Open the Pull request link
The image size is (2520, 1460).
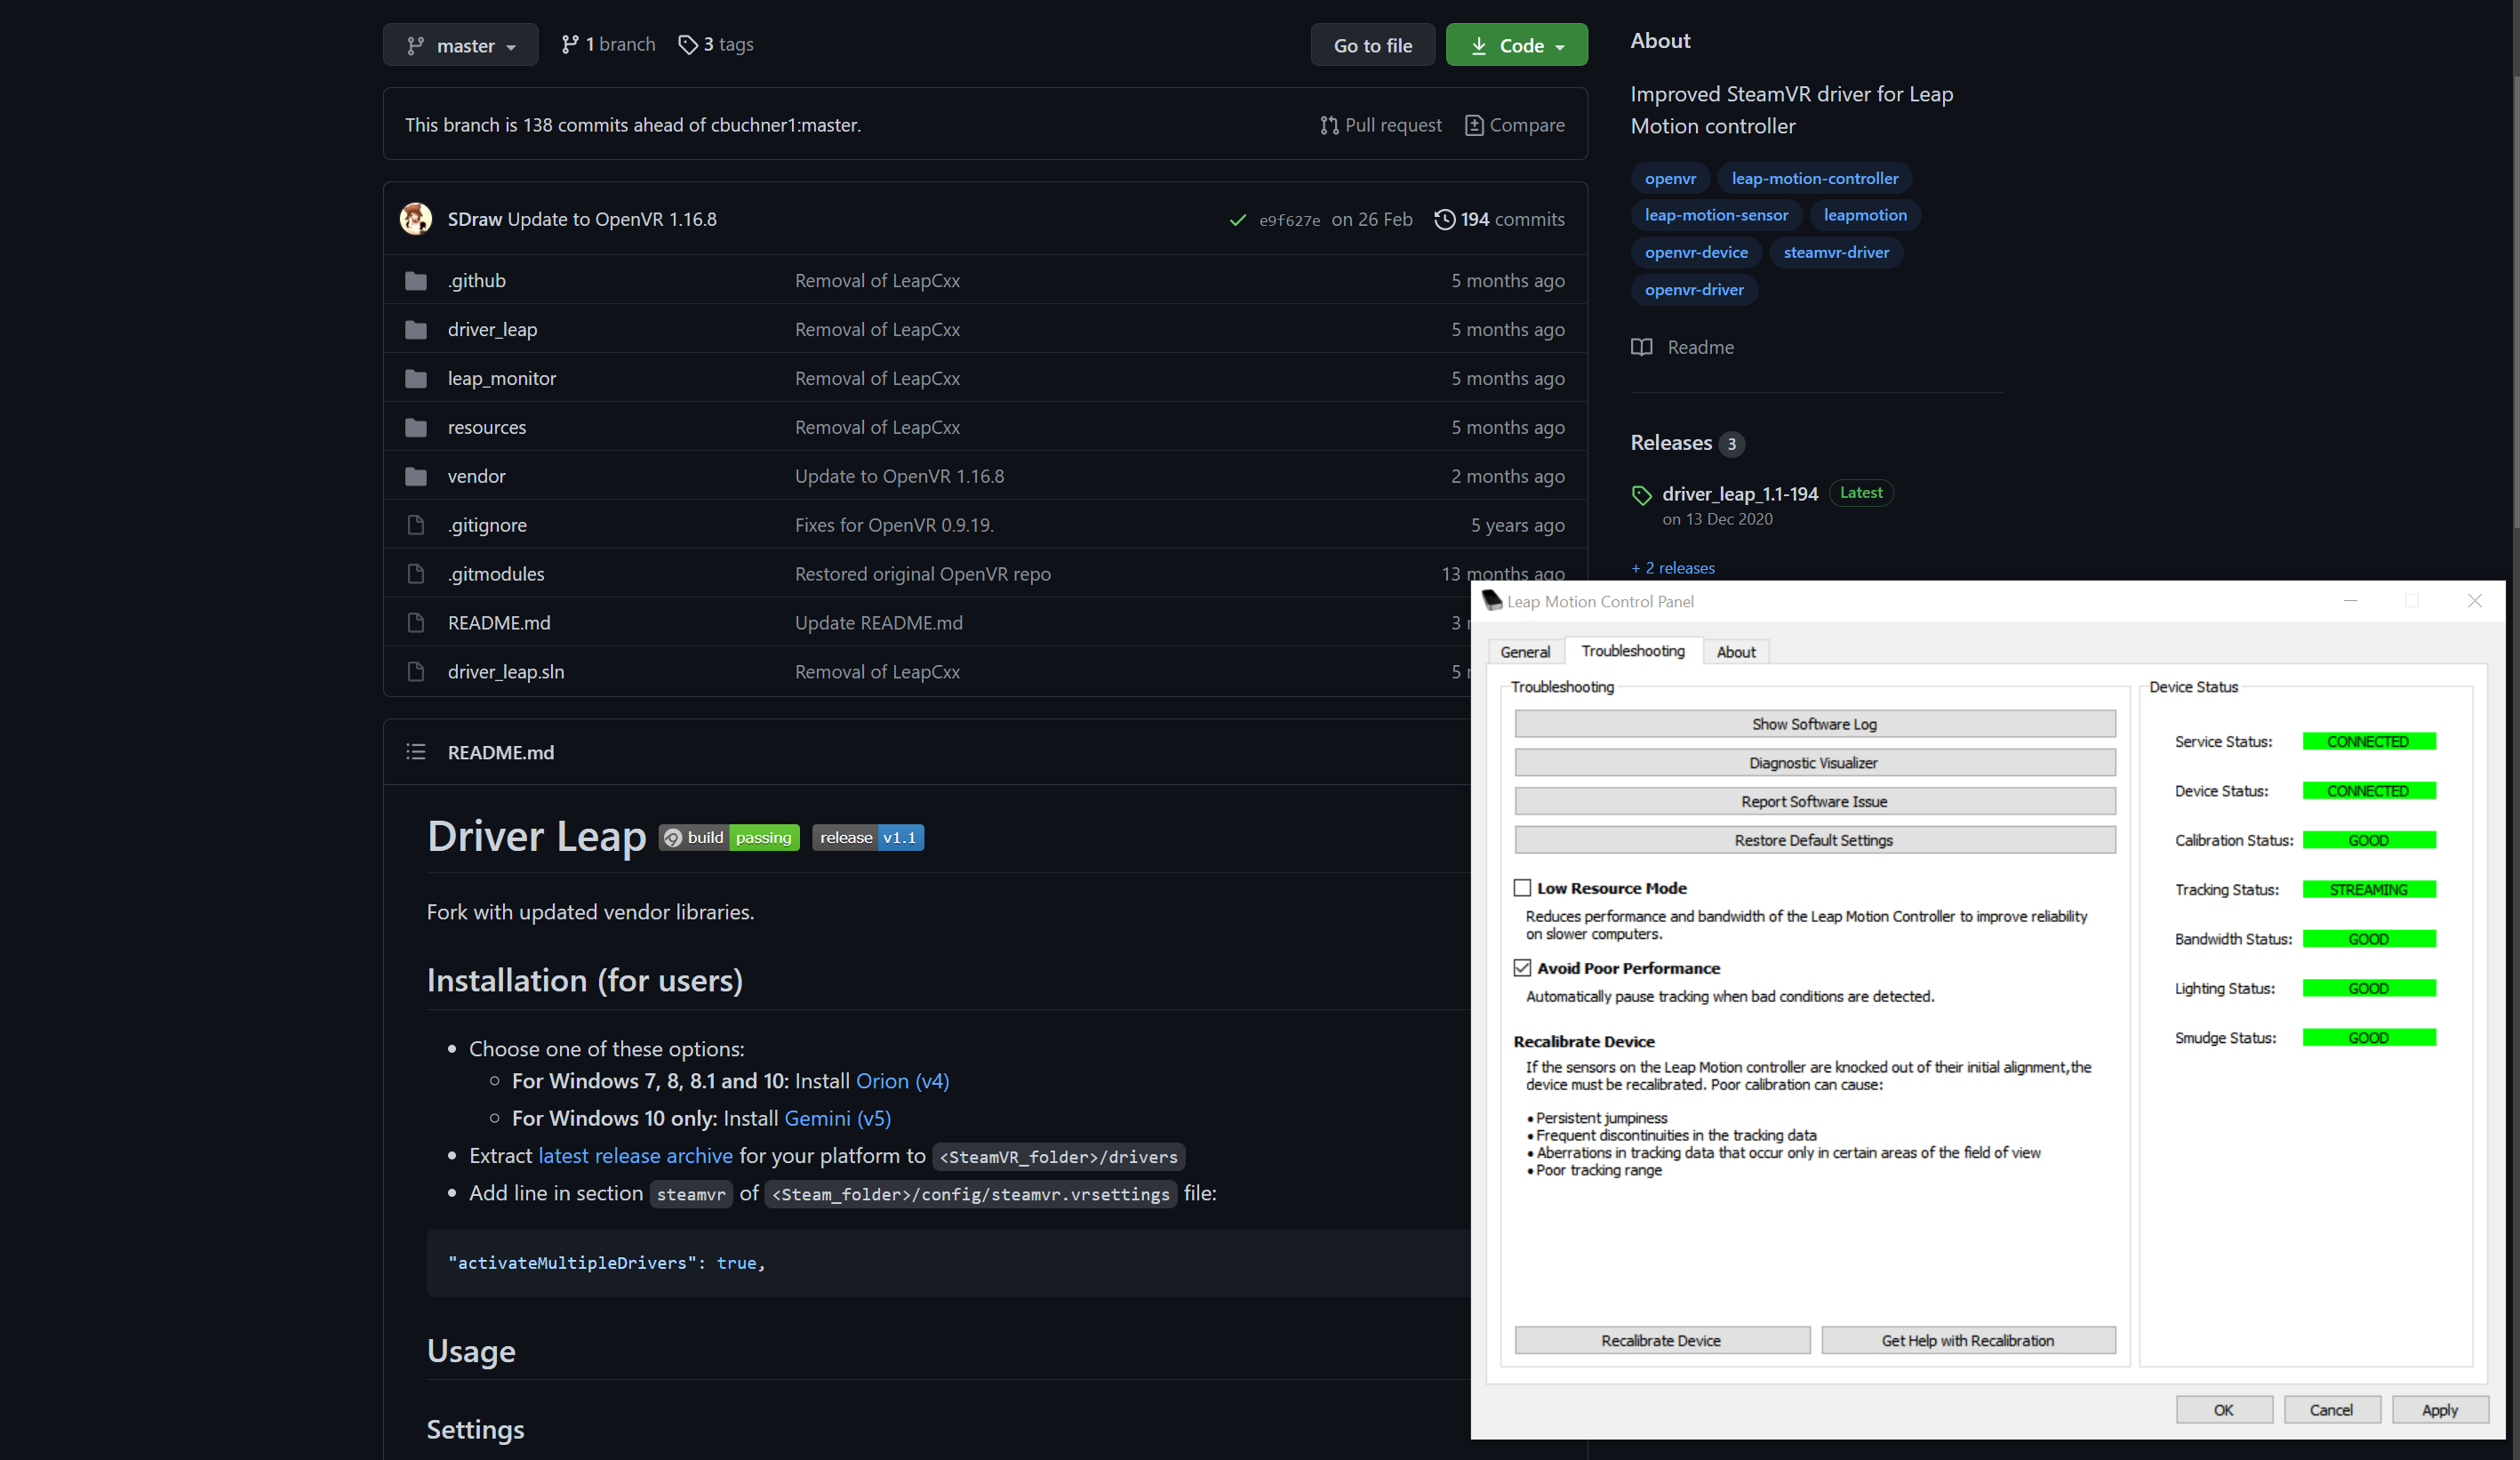click(x=1380, y=124)
